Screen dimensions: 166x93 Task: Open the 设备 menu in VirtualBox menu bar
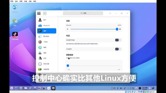[x=30, y=1]
